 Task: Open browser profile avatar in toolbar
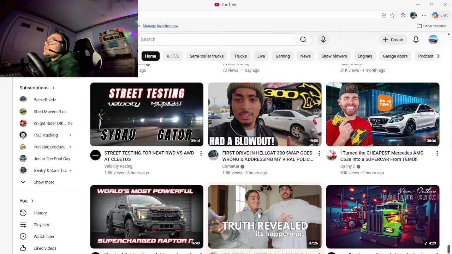[x=414, y=16]
